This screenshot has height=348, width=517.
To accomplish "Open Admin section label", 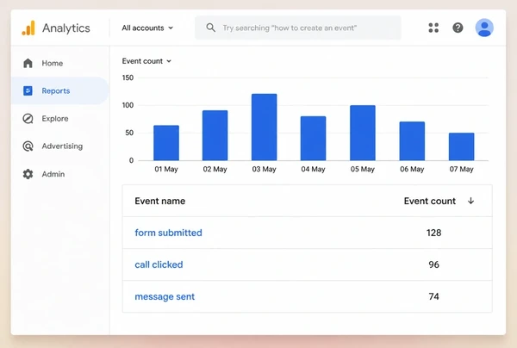I will 53,174.
